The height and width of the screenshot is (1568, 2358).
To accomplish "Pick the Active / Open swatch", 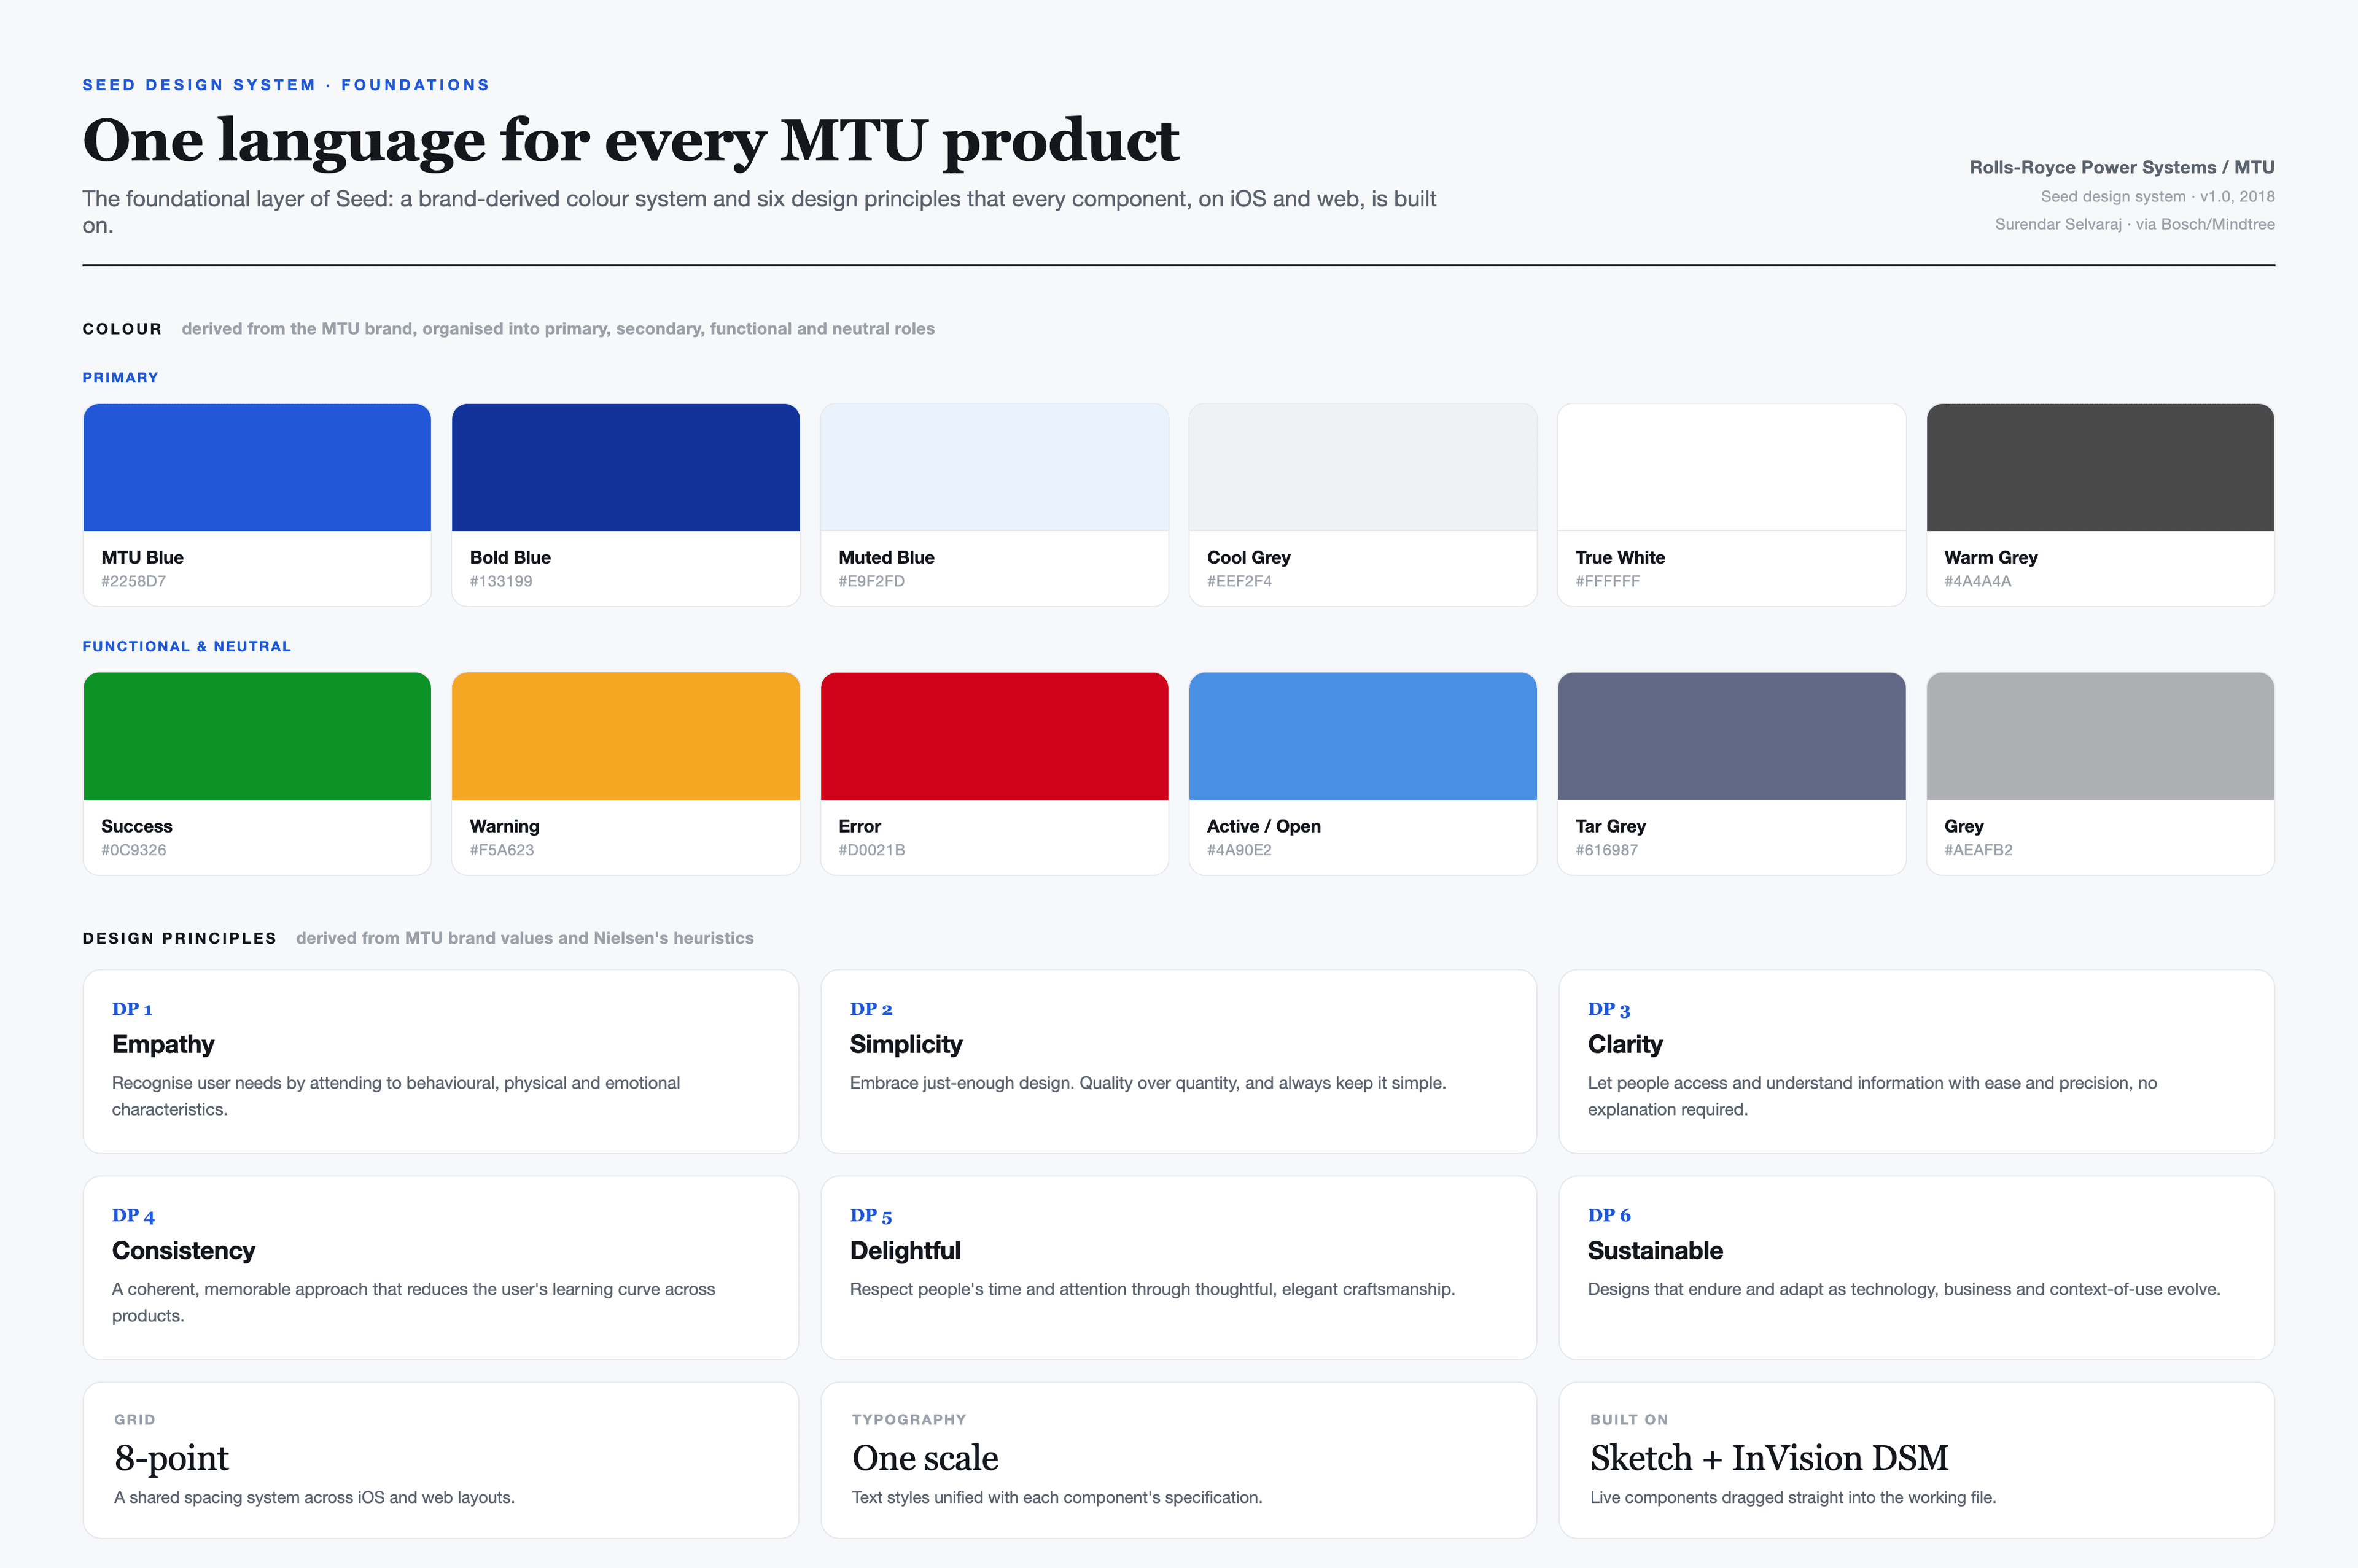I will (x=1363, y=736).
